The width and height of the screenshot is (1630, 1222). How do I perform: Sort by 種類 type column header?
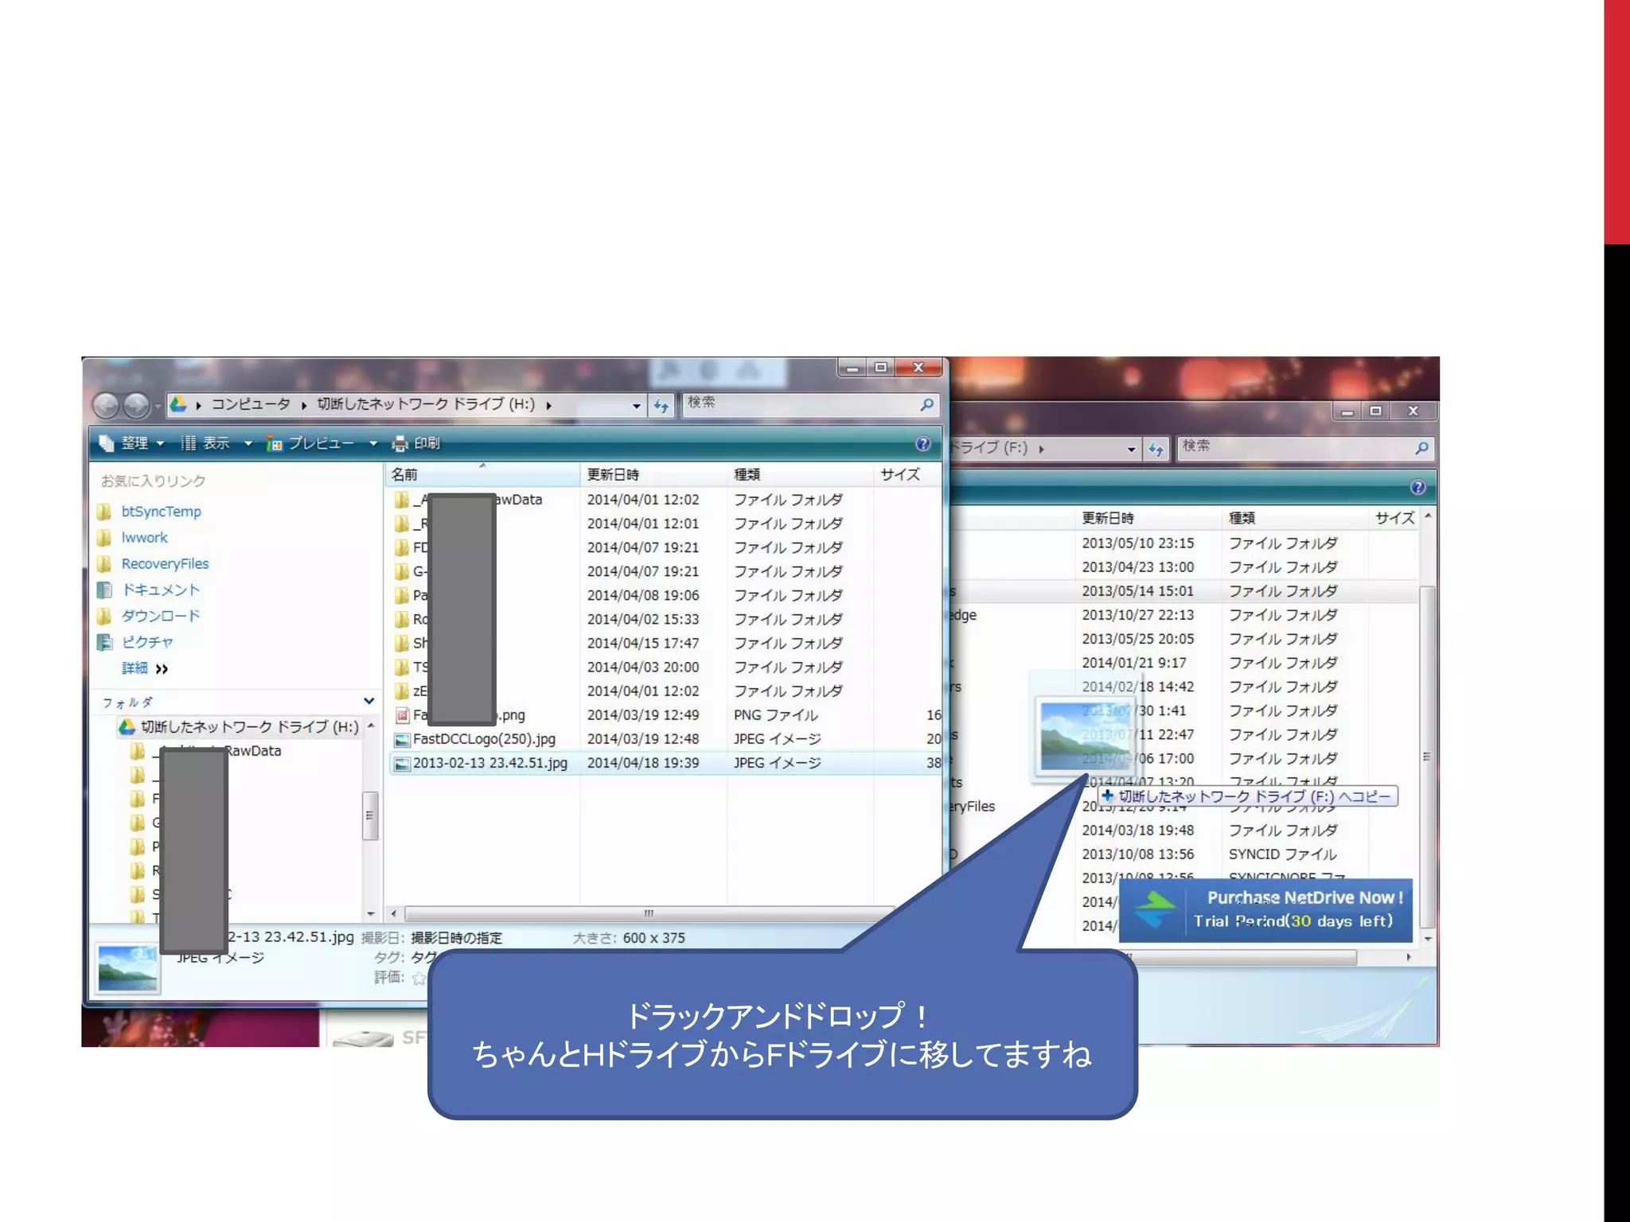pyautogui.click(x=747, y=475)
